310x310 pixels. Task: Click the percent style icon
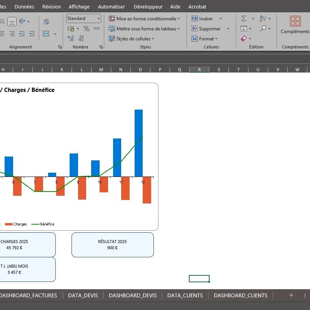coord(87,29)
